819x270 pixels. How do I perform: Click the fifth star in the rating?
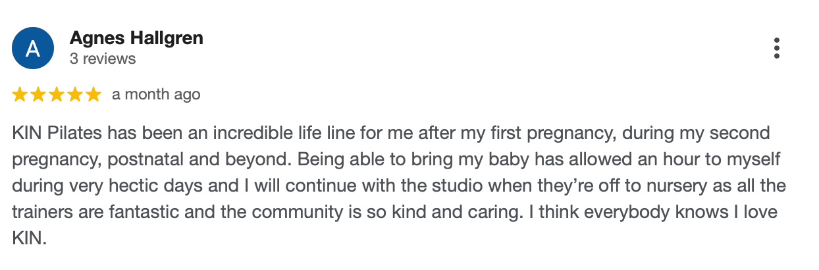[93, 95]
